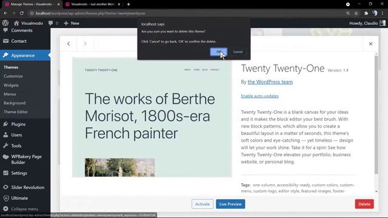Open Widgets under Appearance
Screen dimensions: 388x218
(x=11, y=85)
